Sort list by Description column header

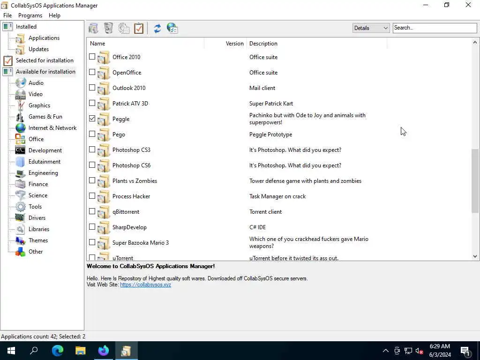click(x=316, y=44)
